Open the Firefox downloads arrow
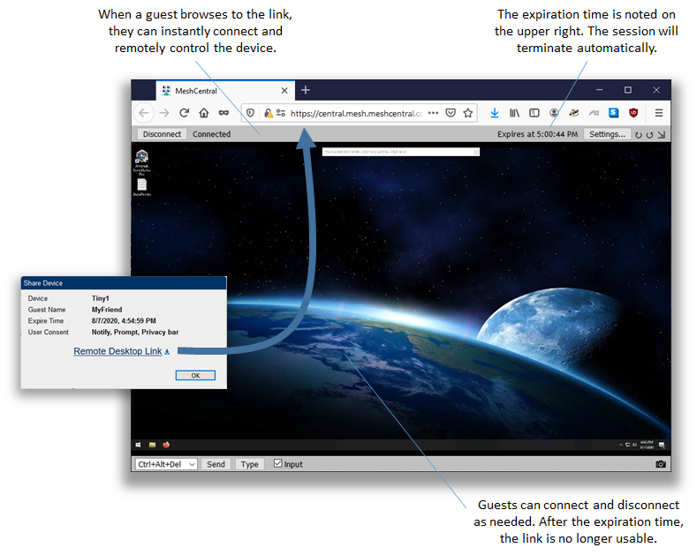This screenshot has width=697, height=555. 495,113
